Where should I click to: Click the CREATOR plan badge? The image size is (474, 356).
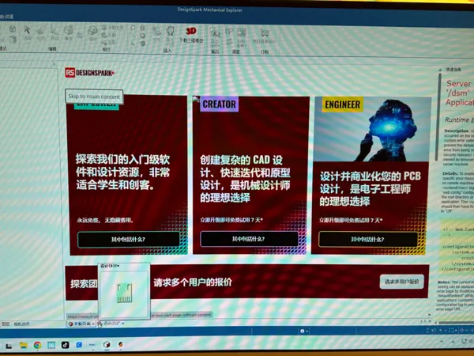coord(219,104)
